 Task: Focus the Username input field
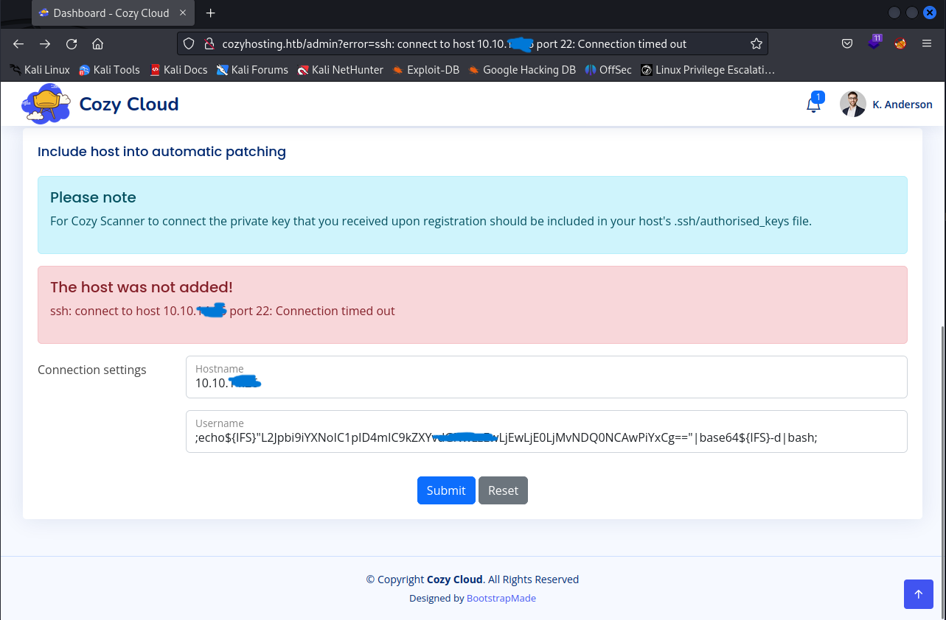coord(546,437)
